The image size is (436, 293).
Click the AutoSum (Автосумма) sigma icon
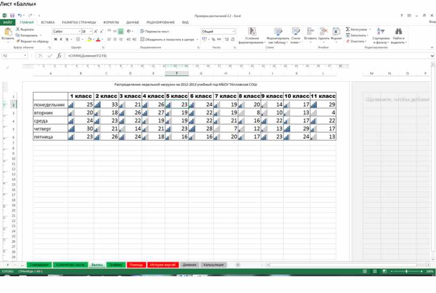point(348,29)
